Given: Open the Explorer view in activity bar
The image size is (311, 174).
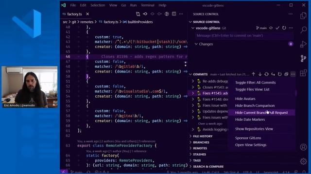Looking at the screenshot, I should 303,15.
